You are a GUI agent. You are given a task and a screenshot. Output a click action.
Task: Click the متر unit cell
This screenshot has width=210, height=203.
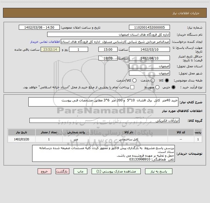pos(76,139)
